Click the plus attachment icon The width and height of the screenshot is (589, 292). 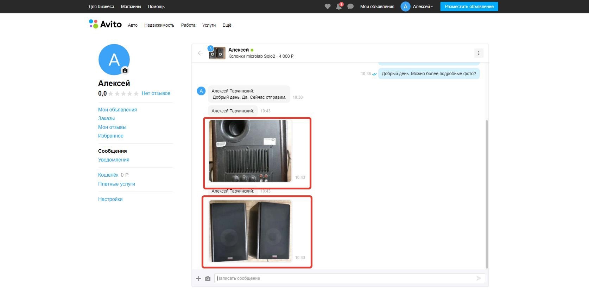click(198, 278)
